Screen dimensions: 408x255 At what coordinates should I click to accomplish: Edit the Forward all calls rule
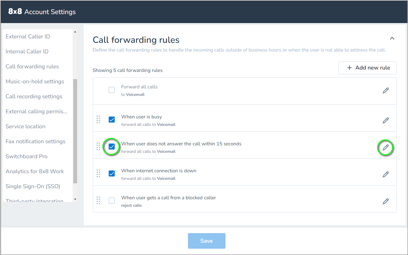click(386, 90)
